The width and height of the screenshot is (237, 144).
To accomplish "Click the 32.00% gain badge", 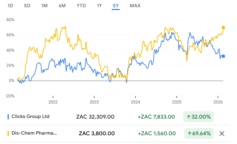I will tap(198, 117).
